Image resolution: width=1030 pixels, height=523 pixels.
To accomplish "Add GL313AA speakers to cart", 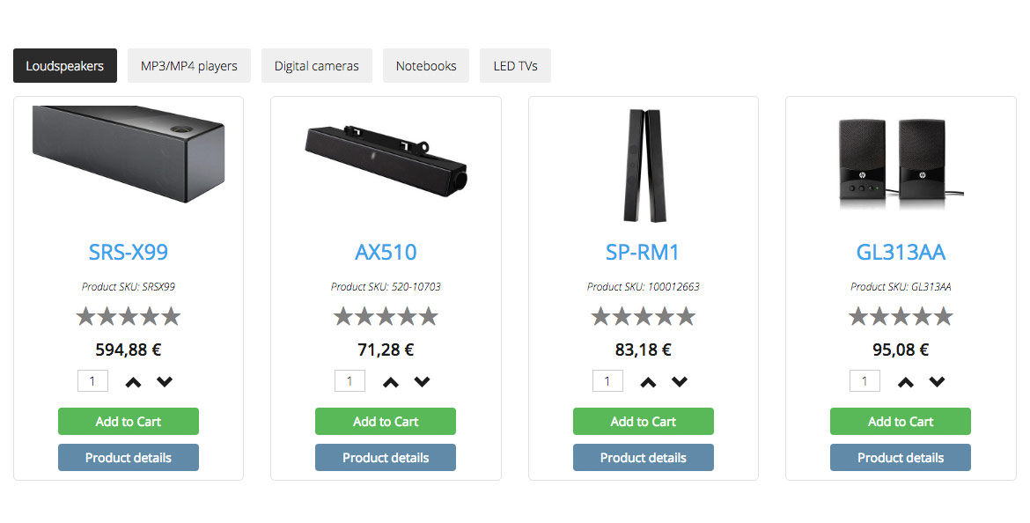I will [x=901, y=422].
